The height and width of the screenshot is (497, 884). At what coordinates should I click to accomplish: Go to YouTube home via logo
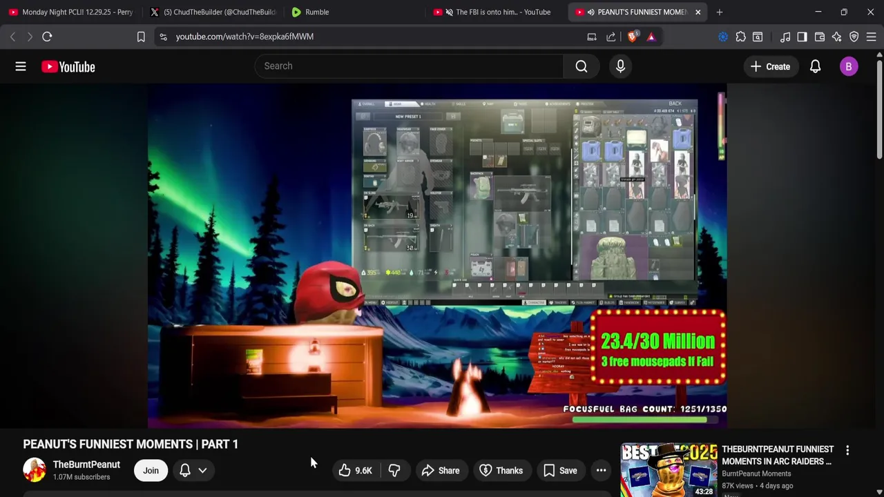pos(68,66)
